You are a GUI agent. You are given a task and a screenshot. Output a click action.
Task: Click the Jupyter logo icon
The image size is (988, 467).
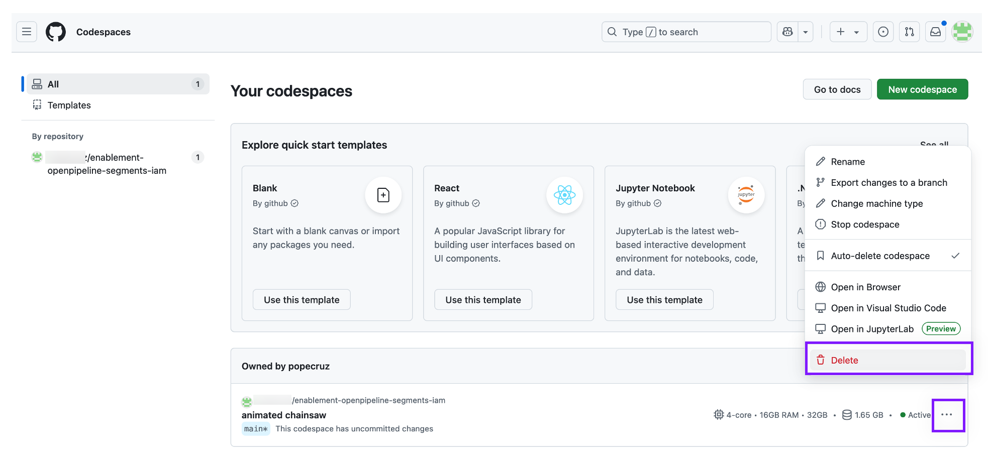pos(746,195)
